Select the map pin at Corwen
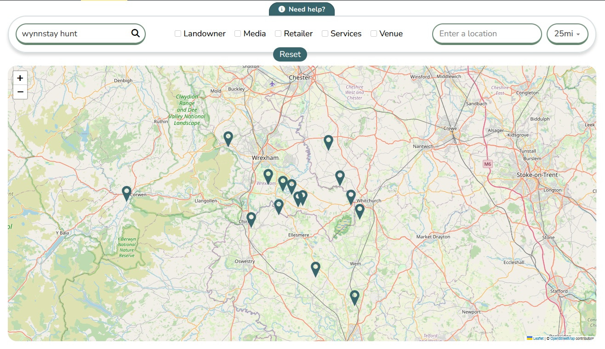This screenshot has height=349, width=605. click(x=126, y=193)
